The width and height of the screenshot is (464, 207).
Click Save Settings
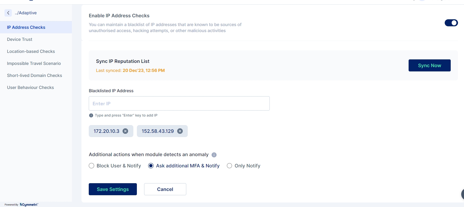(113, 189)
